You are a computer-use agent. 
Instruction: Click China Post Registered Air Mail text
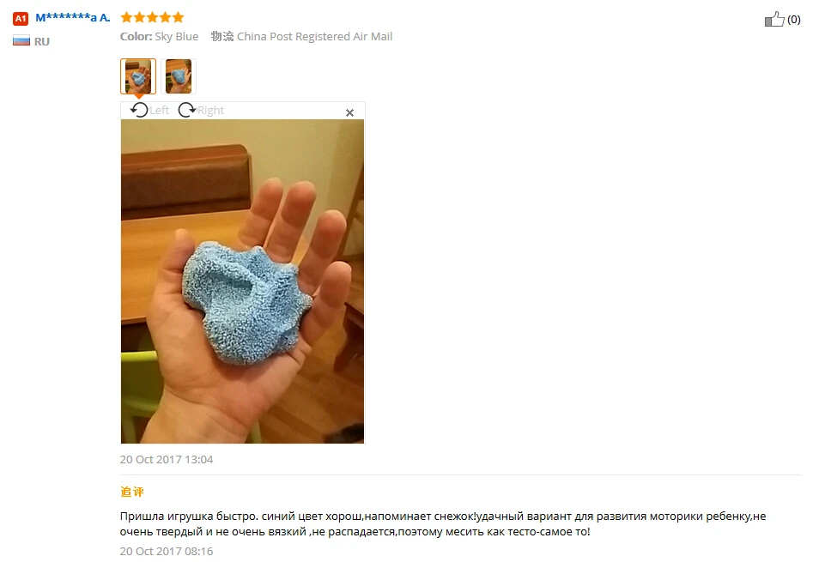tap(314, 37)
